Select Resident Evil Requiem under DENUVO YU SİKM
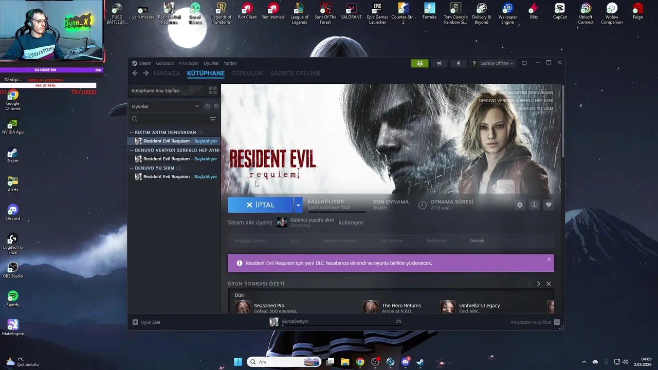This screenshot has height=370, width=658. coord(175,177)
